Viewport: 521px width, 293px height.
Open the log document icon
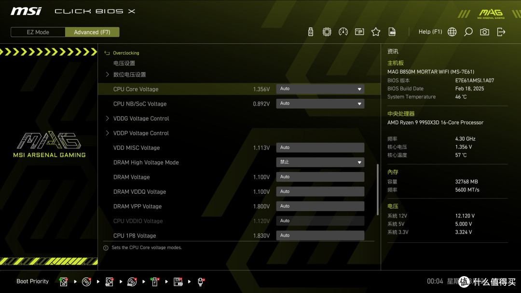click(x=392, y=32)
